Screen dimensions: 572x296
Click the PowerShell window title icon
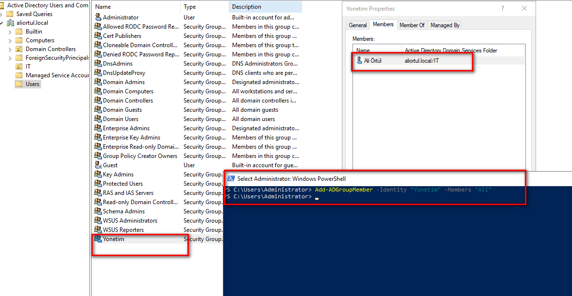pos(231,179)
